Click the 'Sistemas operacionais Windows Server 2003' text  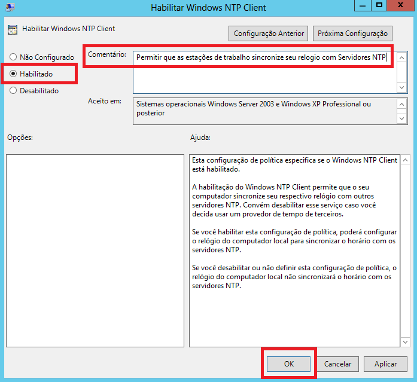coord(205,104)
